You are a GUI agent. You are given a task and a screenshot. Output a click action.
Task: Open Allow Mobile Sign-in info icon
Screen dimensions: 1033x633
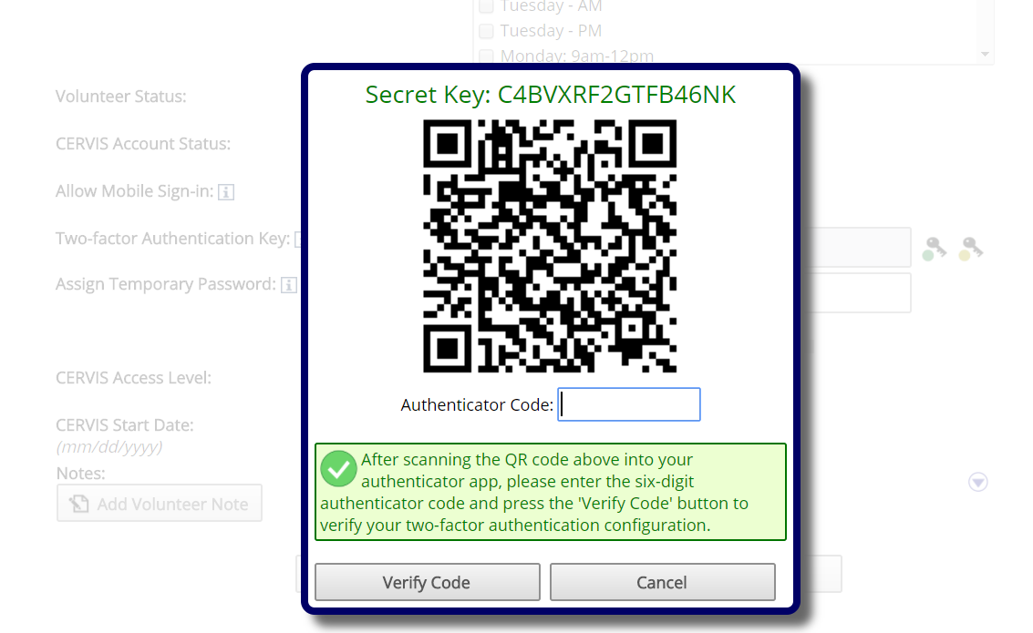point(226,192)
